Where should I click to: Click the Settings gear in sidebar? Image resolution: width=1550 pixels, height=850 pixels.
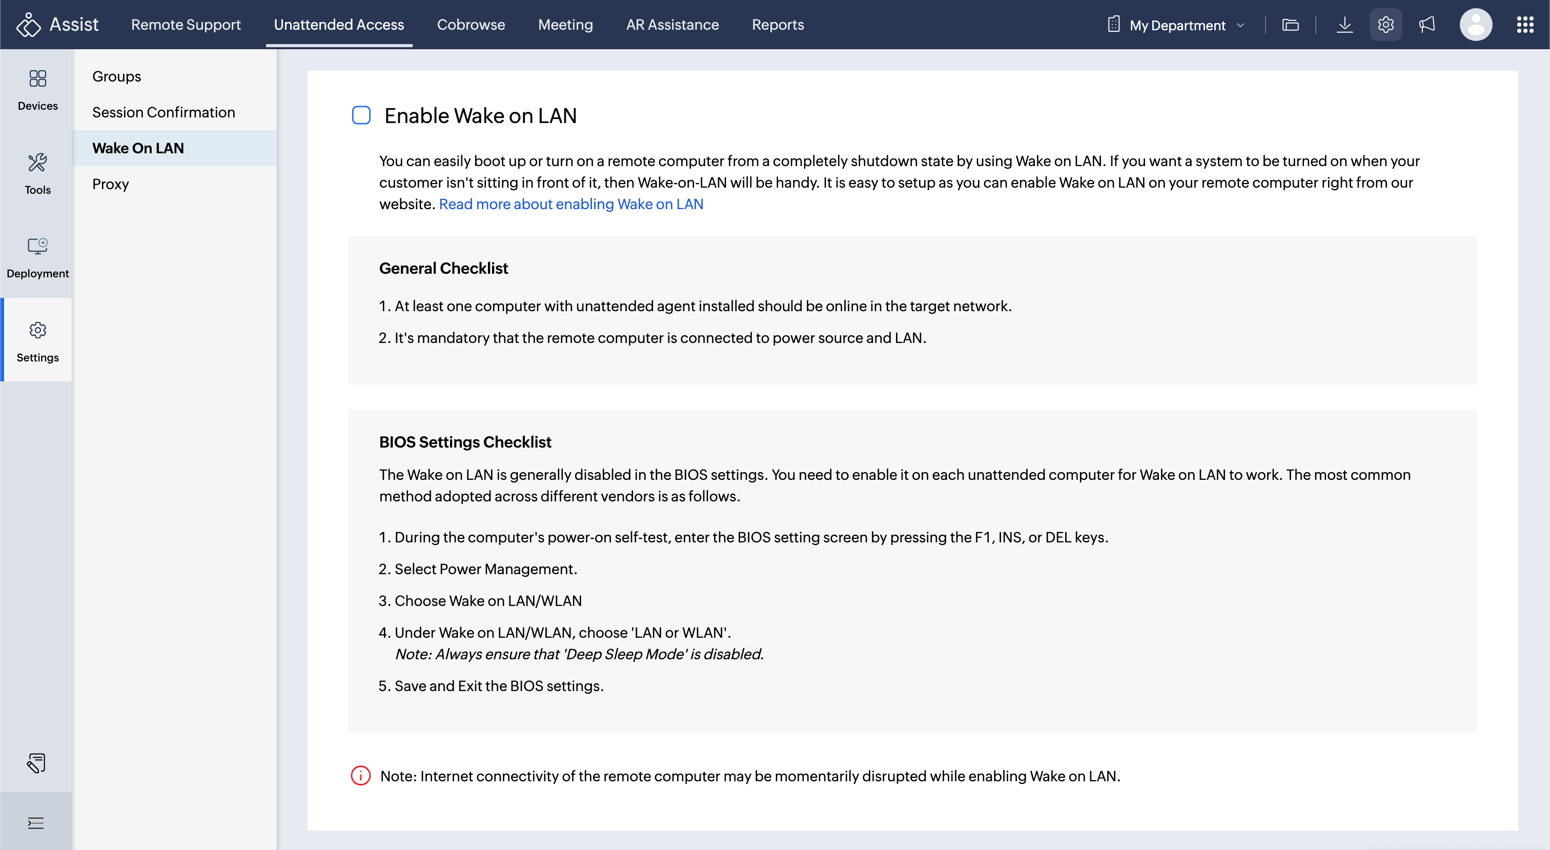(37, 341)
